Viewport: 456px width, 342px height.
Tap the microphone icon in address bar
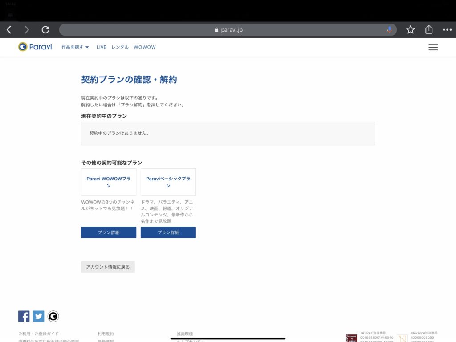pos(389,30)
